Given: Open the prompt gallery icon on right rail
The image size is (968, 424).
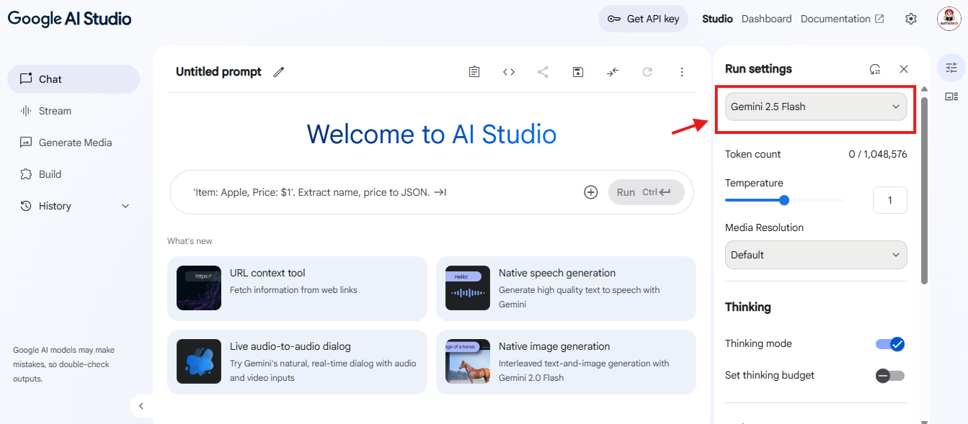Looking at the screenshot, I should (x=951, y=96).
